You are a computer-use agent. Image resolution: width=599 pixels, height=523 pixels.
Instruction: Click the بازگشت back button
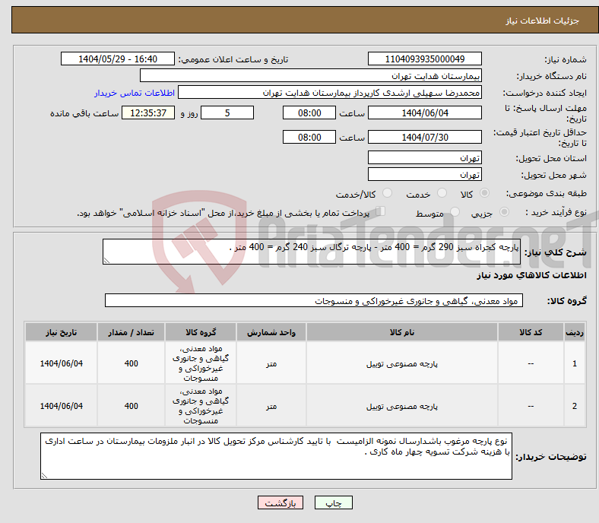(x=280, y=502)
